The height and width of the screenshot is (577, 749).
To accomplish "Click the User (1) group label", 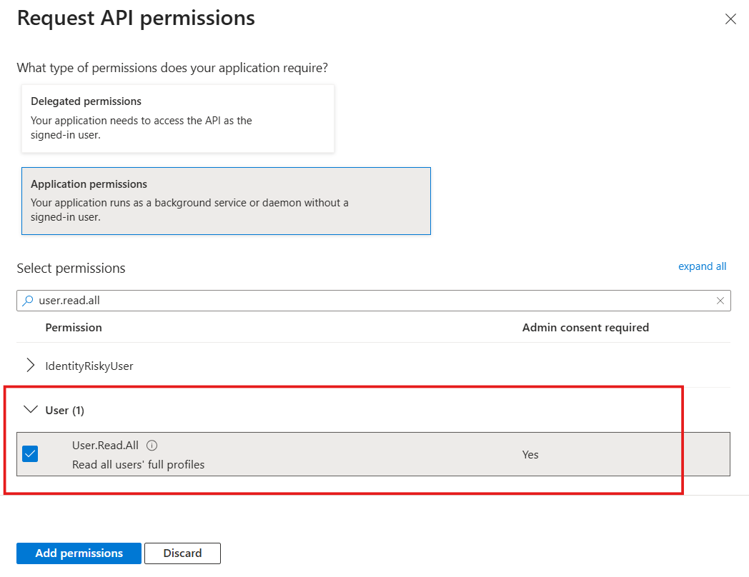I will (64, 410).
